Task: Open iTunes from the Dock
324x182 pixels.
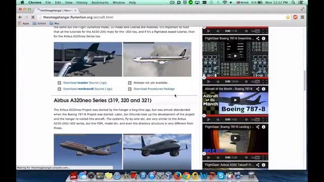Action: click(143, 175)
